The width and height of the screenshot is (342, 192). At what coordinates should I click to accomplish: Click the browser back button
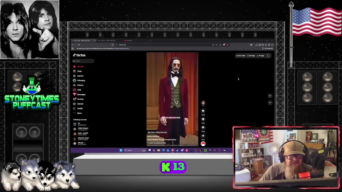coord(73,45)
